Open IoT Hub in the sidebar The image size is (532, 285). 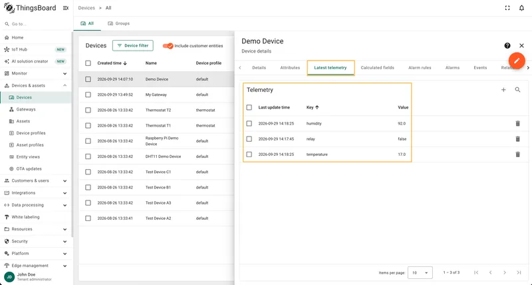pyautogui.click(x=36, y=49)
